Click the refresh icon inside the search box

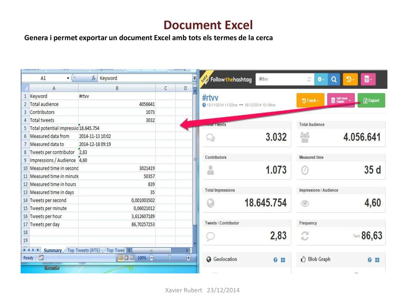(309, 79)
